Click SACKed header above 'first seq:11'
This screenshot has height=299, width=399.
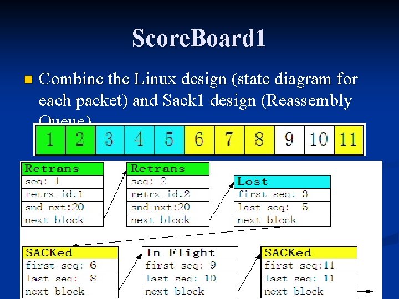309,252
